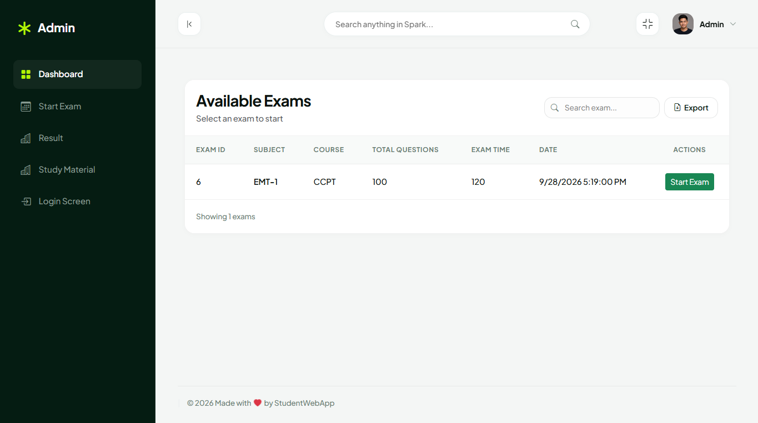Image resolution: width=758 pixels, height=423 pixels.
Task: Expand the Admin account dropdown chevron
Action: (733, 24)
